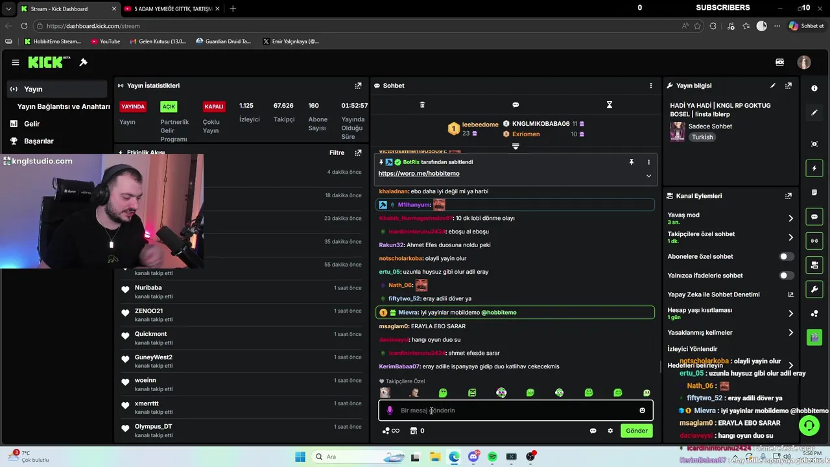Open the Filtre dropdown in Etkinlik Akışı

pyautogui.click(x=337, y=152)
